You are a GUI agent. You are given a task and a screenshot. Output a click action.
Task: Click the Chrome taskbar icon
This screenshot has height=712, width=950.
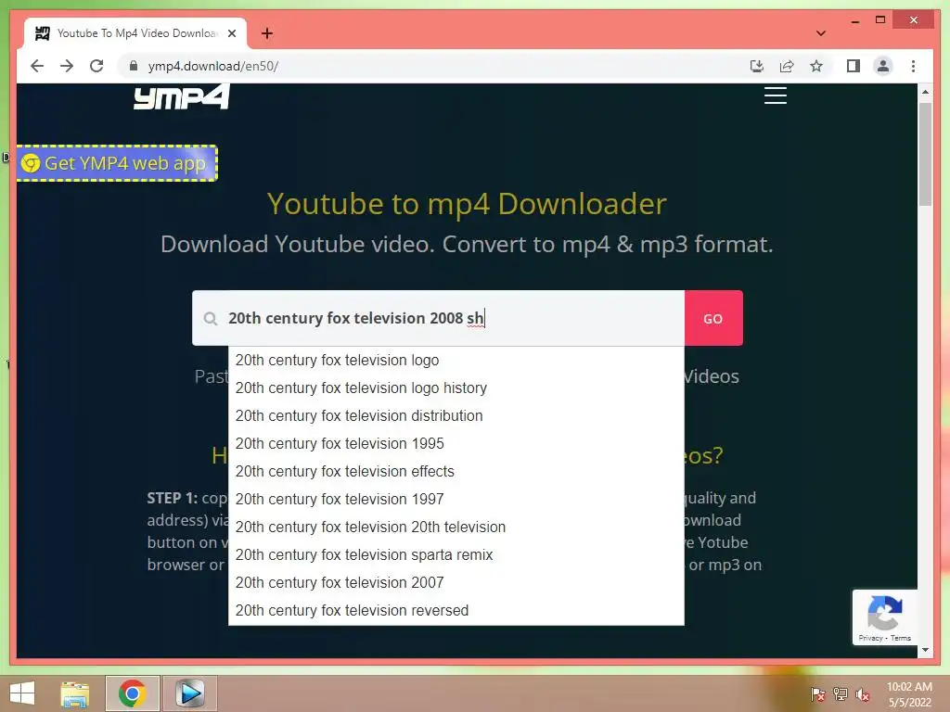click(x=133, y=693)
